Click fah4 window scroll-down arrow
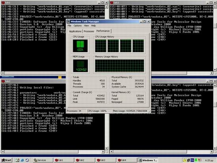Screen dimensions: 217x163 (x=215, y=148)
